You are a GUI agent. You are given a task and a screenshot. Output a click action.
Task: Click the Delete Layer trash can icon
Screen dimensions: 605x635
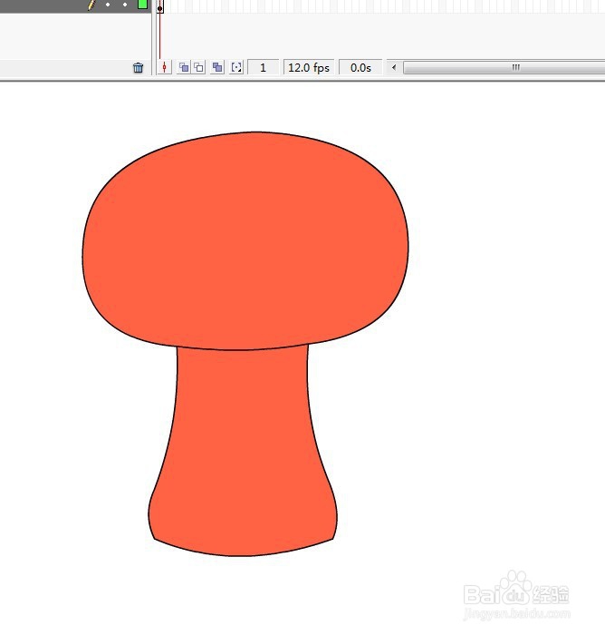[x=138, y=68]
